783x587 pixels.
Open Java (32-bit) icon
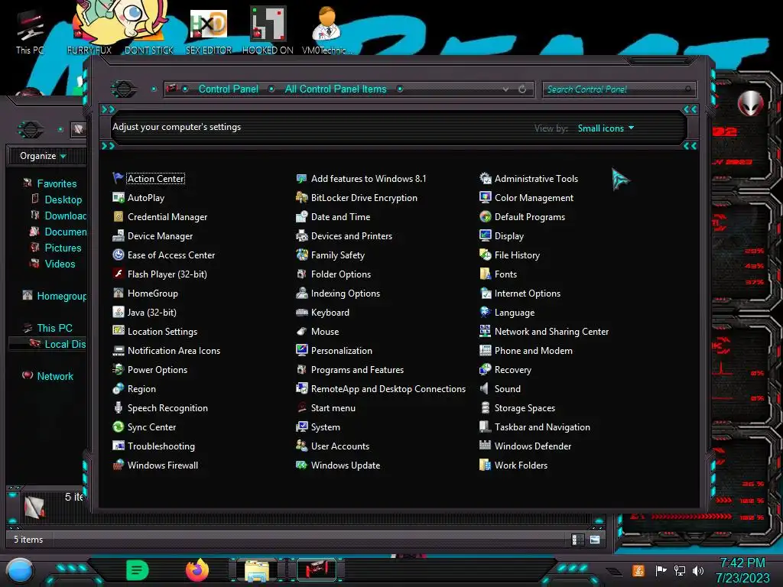click(118, 312)
